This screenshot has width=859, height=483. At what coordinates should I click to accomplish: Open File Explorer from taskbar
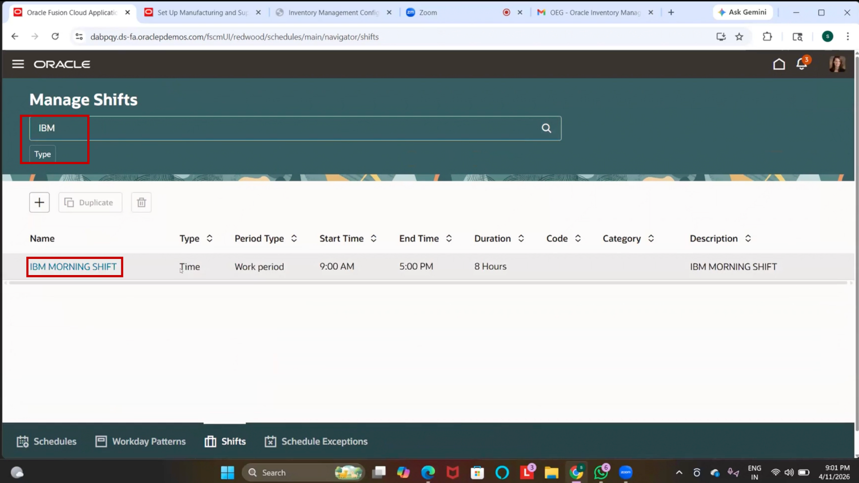(x=551, y=472)
